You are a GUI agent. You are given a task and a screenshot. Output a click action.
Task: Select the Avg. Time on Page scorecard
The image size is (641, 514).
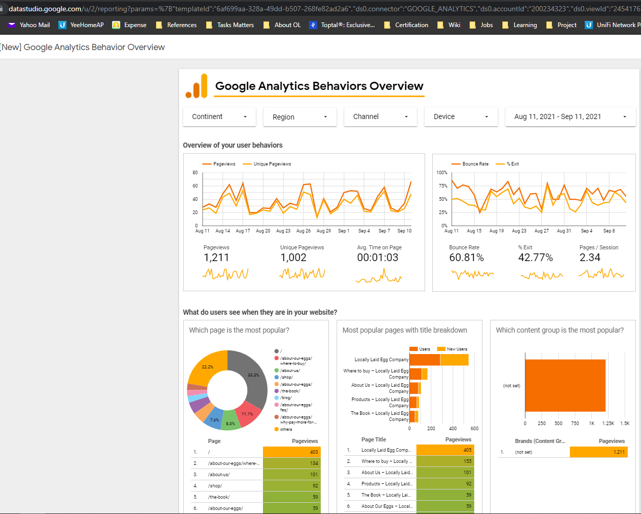click(379, 263)
